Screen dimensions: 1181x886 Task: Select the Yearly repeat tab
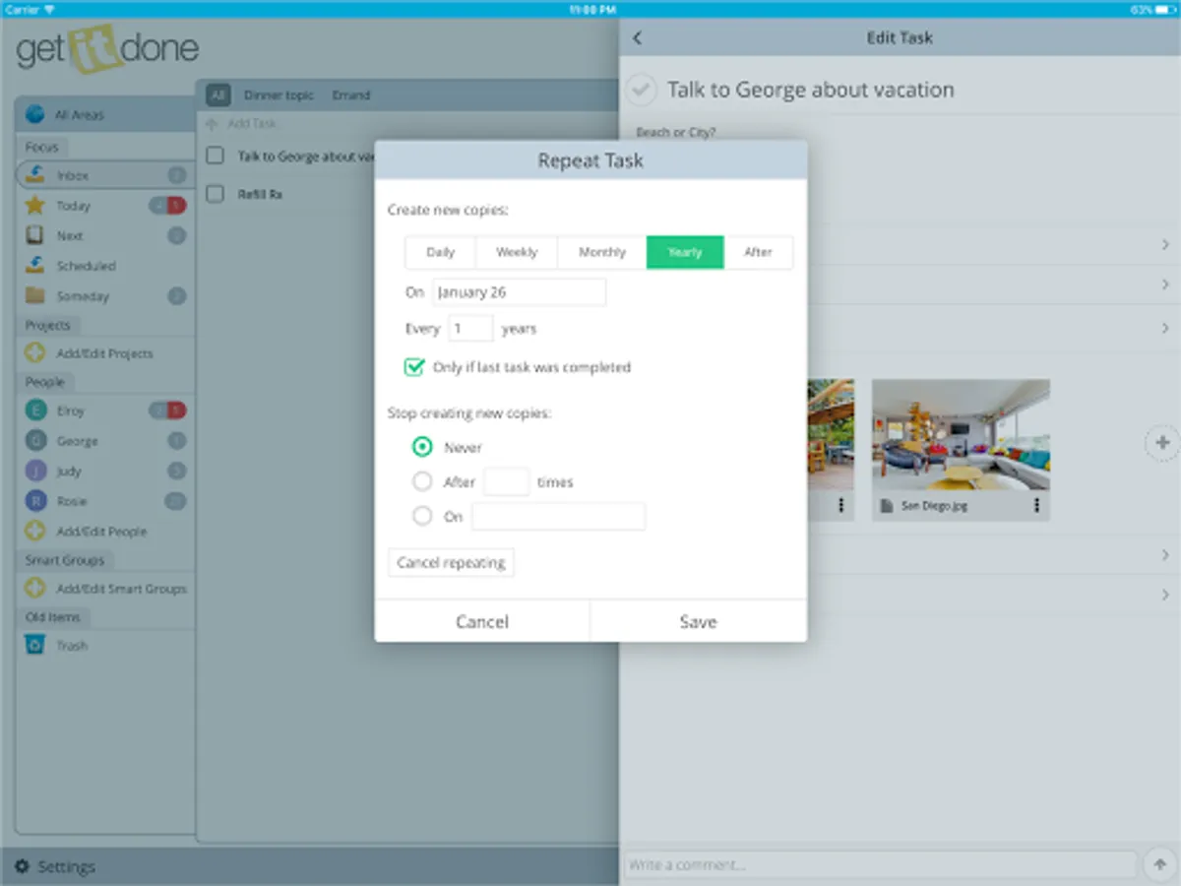685,252
